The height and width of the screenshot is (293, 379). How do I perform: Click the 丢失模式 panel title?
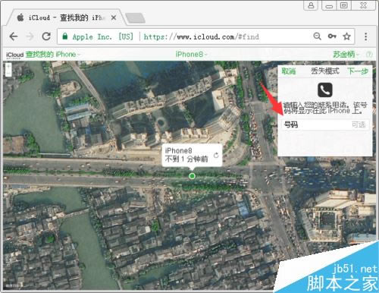[325, 71]
